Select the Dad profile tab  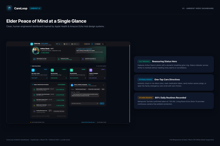tap(59, 44)
